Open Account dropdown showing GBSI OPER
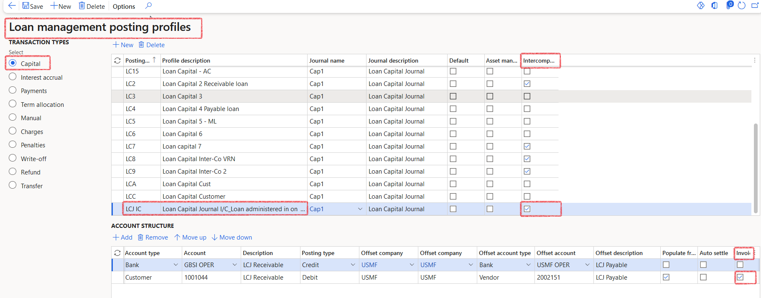Viewport: 761px width, 298px height. [234, 265]
